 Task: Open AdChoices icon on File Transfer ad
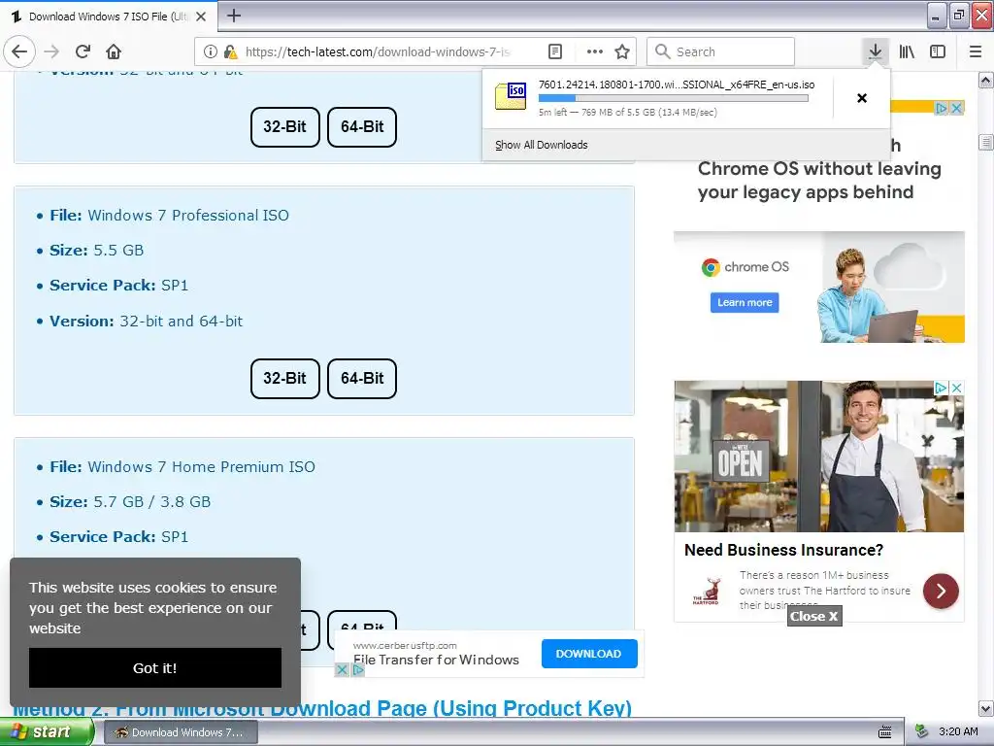358,669
